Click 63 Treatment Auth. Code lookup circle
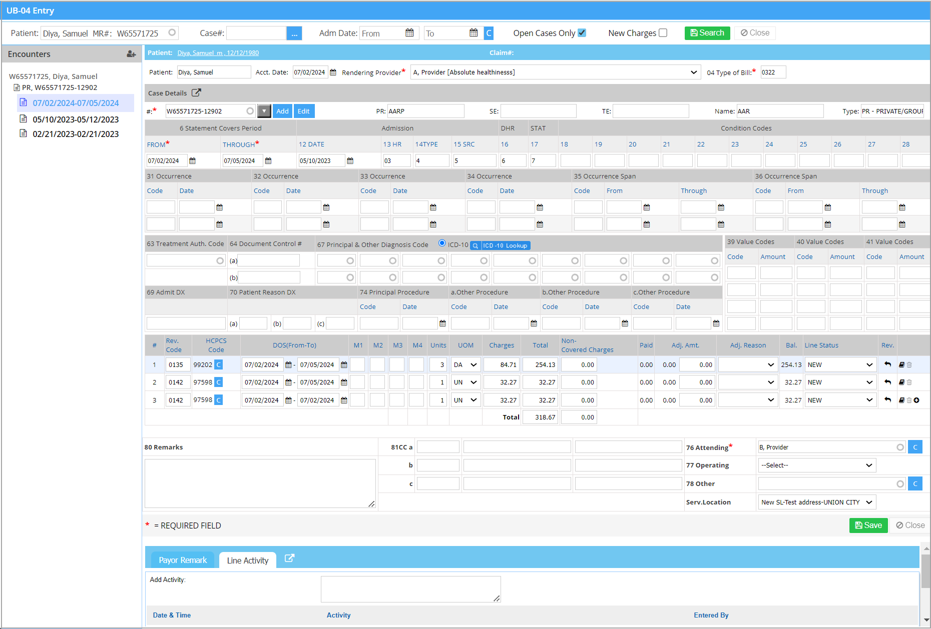The image size is (931, 629). tap(220, 260)
